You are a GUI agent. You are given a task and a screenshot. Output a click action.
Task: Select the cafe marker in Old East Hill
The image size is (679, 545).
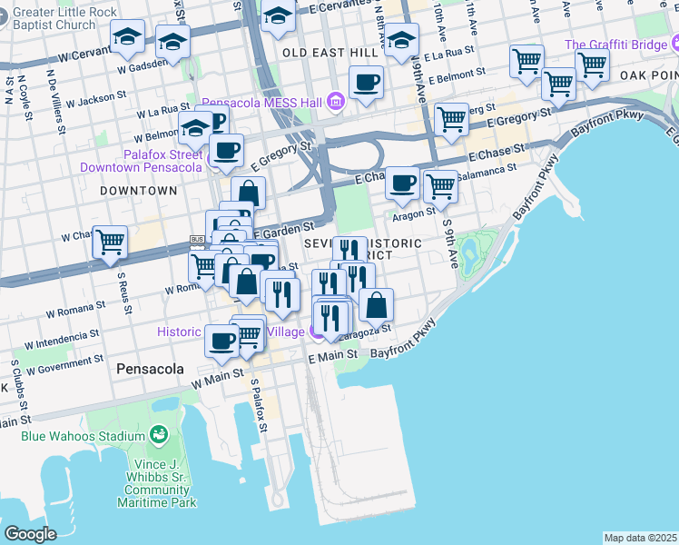(366, 84)
